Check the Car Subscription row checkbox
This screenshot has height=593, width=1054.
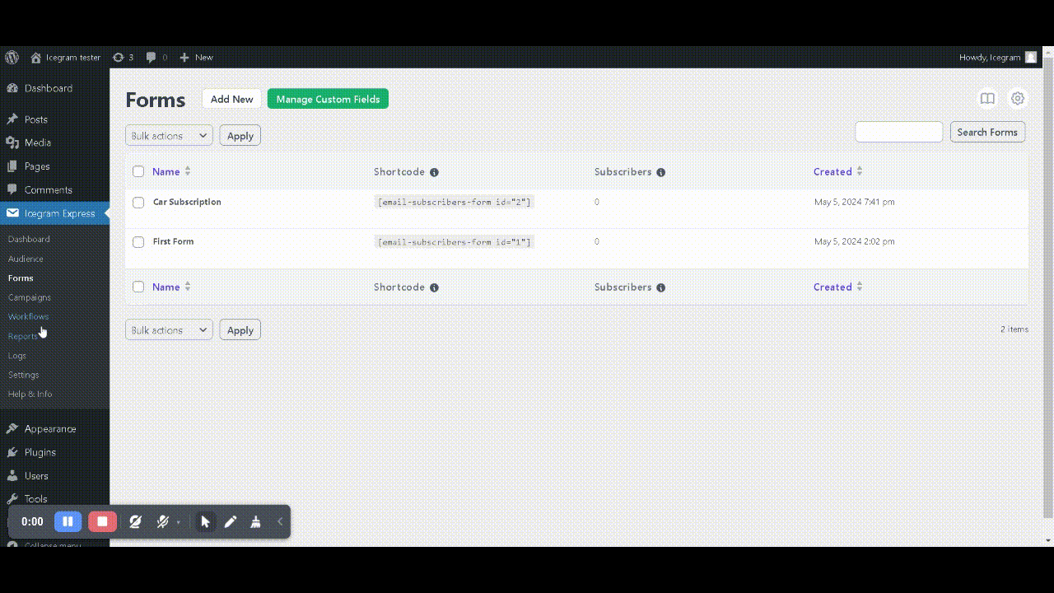click(138, 203)
